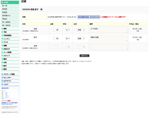Image resolution: width=149 pixels, height=114 pixels.
Task: Collapse the お客様 menu via its arrow icon
Action: coord(2,2)
